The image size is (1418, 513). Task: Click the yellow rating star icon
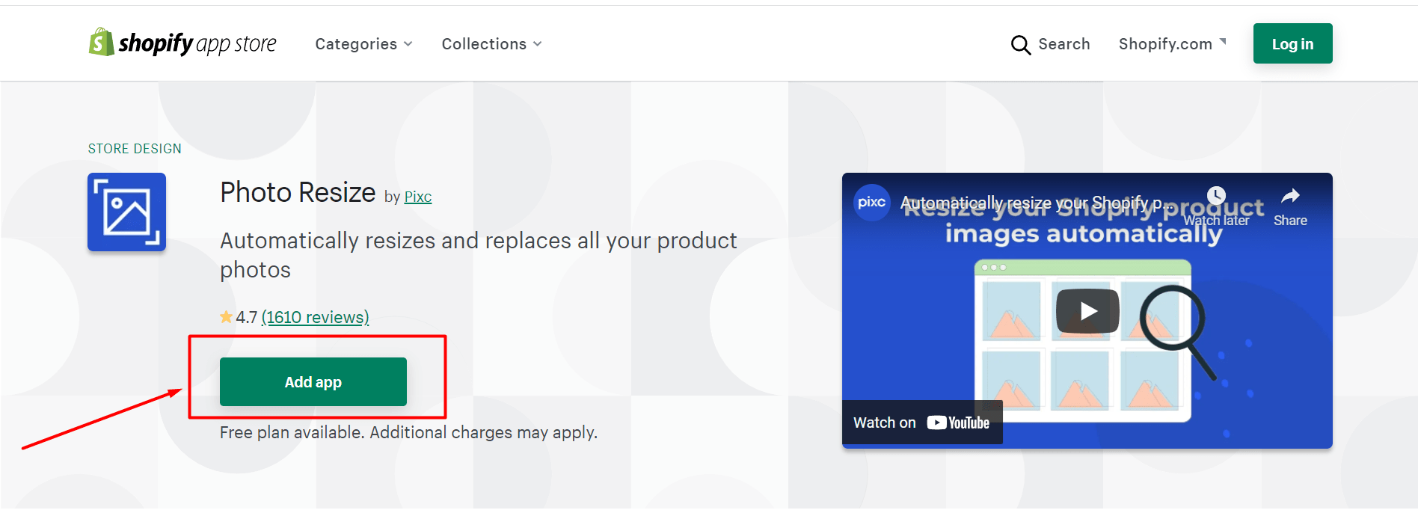tap(226, 317)
